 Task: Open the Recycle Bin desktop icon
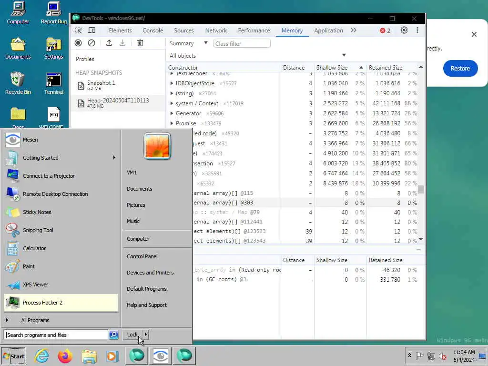[x=18, y=83]
